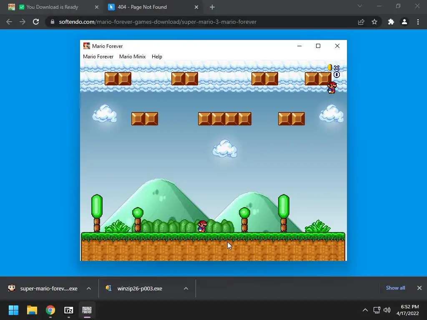Open the volume tray icon
Screen dimensions: 427x320
[387, 310]
